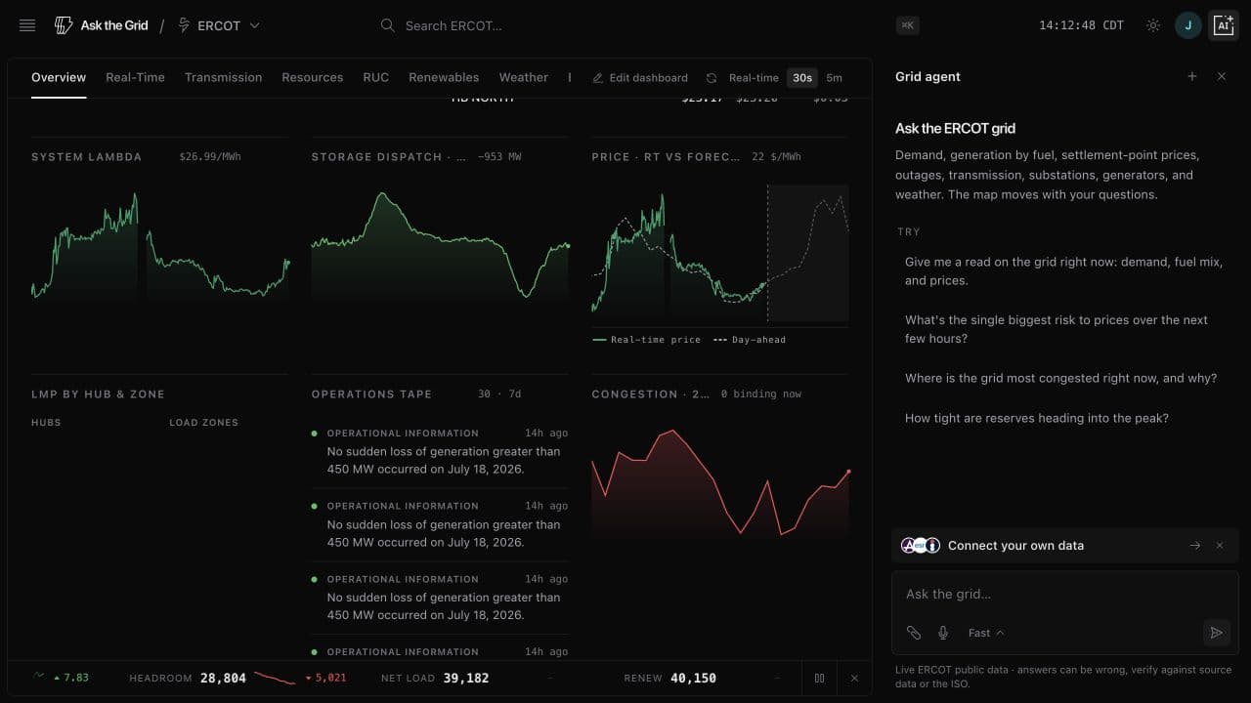Toggle the AI agent panel icon

[1224, 25]
